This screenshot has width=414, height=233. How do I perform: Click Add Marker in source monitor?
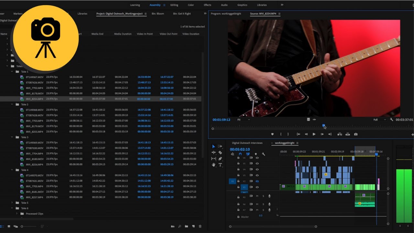272,134
